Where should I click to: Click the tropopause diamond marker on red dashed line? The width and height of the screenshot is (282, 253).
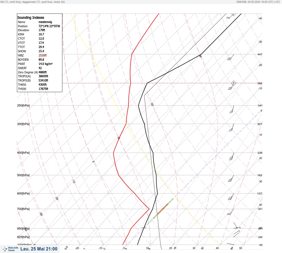234,83
